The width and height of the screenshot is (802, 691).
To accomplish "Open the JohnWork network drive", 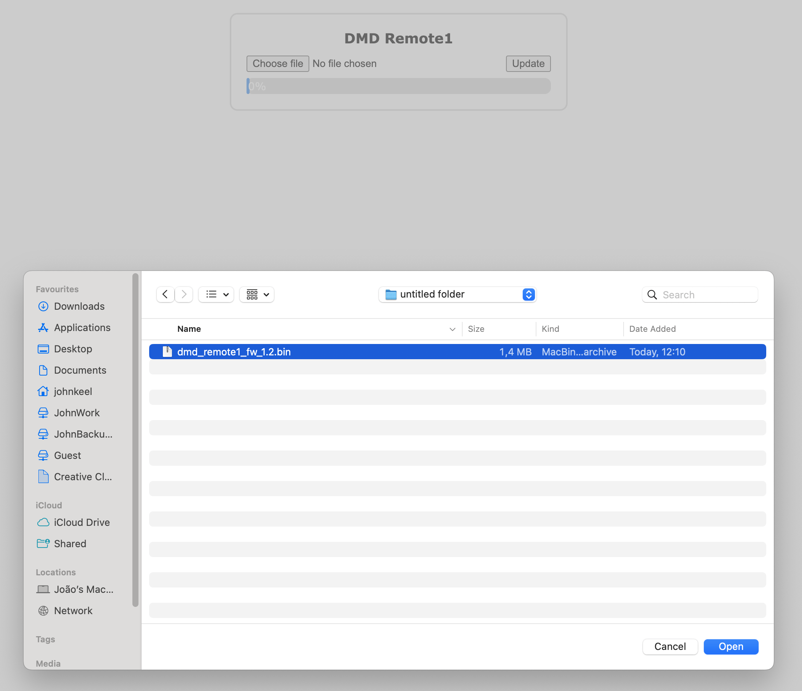I will coord(76,413).
